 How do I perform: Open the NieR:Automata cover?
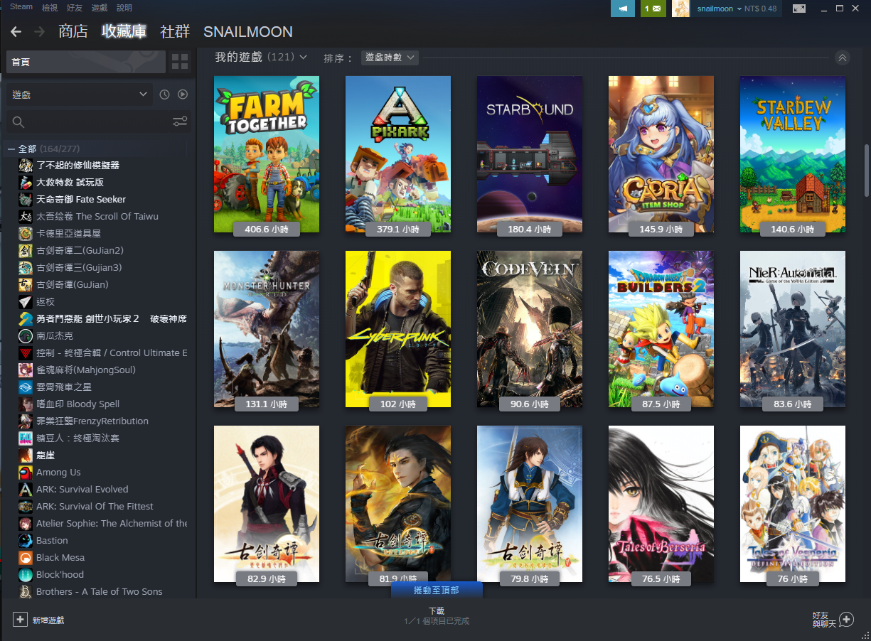pos(793,329)
